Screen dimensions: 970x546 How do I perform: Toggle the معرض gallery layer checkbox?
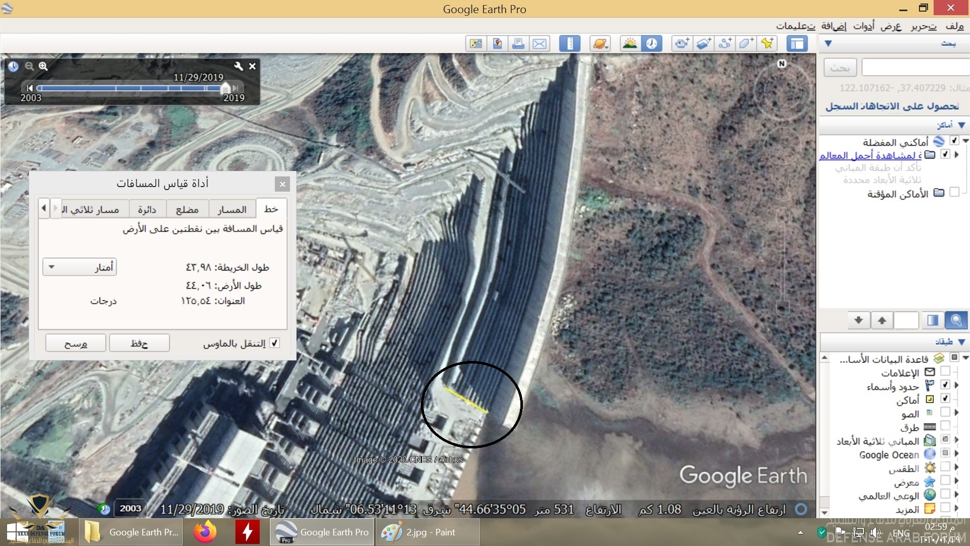945,480
